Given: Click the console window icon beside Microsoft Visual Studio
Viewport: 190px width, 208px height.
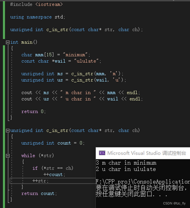Looking at the screenshot, I should click(102, 153).
